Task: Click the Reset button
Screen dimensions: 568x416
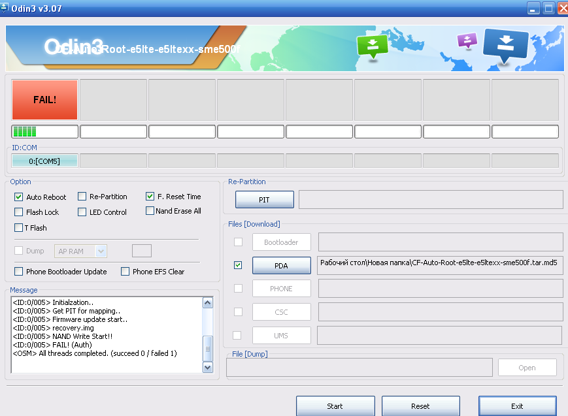Action: 420,406
